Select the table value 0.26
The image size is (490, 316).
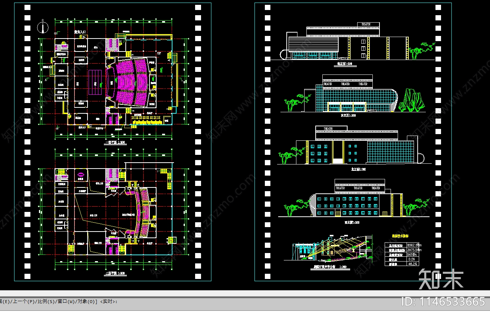[411, 259]
